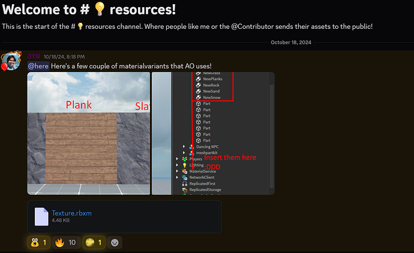
Task: Click the yellow round emoji reaction
Action: [x=94, y=242]
